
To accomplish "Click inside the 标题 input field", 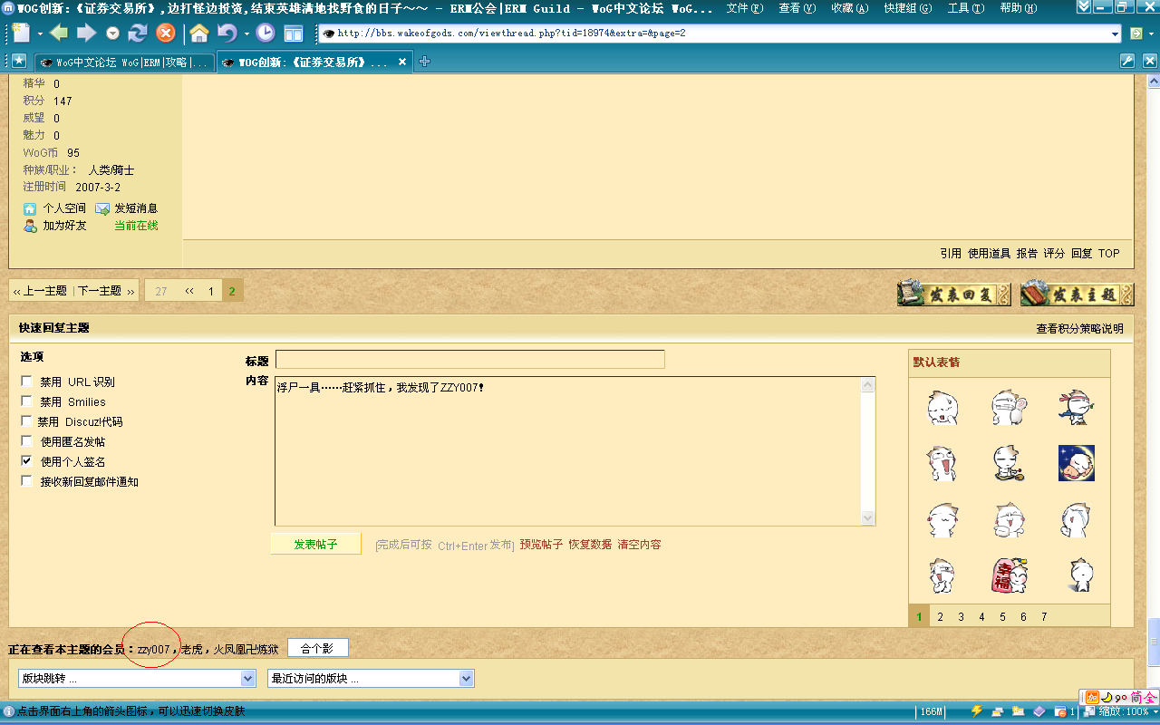I will (469, 360).
